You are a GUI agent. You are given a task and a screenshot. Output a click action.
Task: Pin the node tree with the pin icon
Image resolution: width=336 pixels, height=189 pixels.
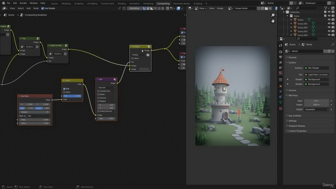pyautogui.click(x=119, y=8)
